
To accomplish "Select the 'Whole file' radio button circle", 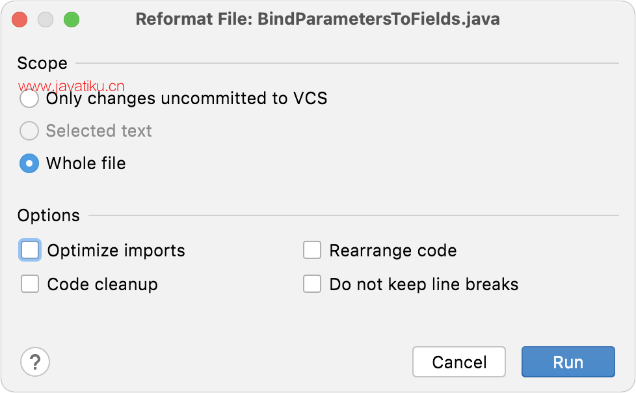I will 29,163.
